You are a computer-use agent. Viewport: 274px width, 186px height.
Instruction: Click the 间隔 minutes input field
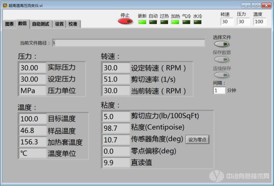coord(219,90)
